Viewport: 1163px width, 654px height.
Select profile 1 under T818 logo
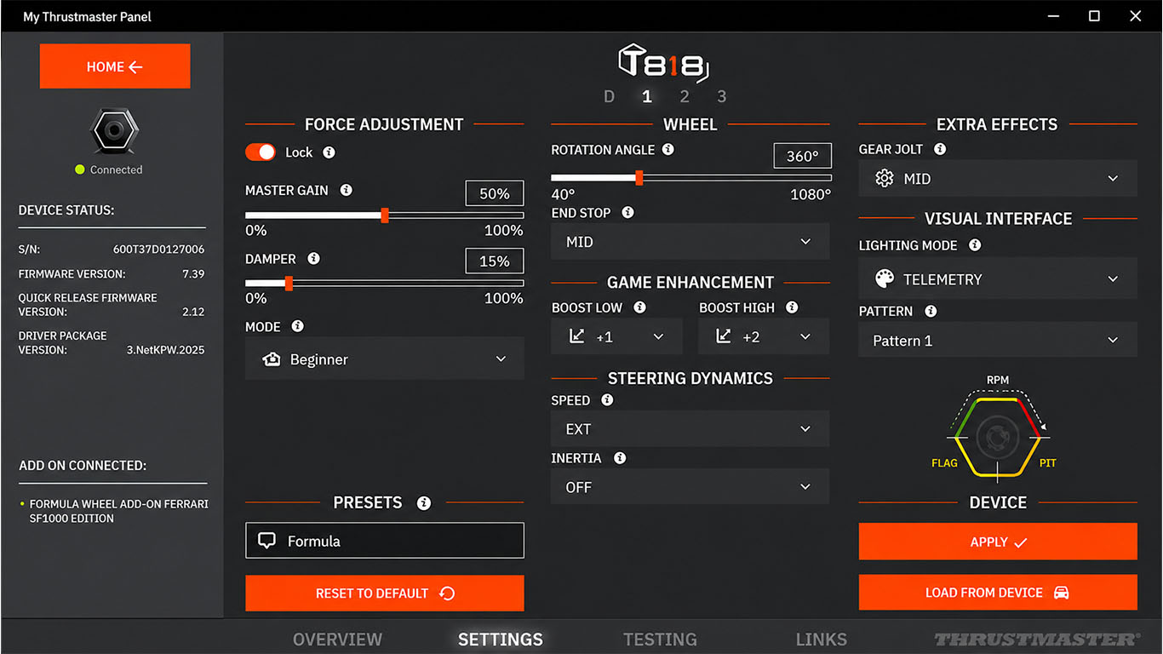647,97
